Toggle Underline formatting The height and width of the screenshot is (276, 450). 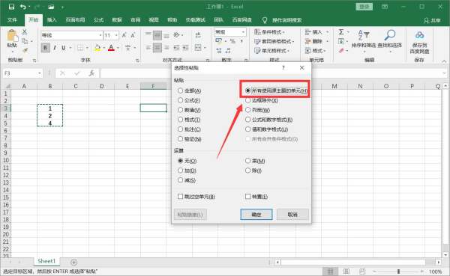click(x=64, y=48)
